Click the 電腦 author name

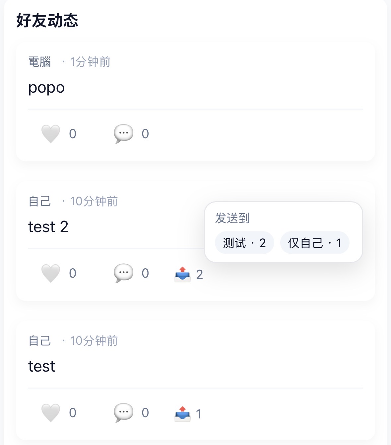point(40,62)
